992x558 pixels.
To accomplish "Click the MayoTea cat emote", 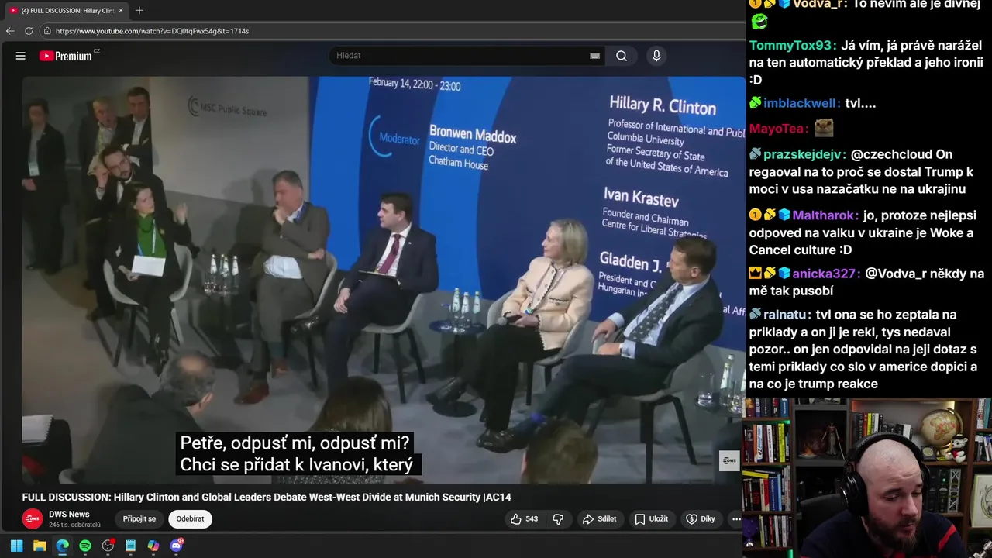I will tap(823, 127).
